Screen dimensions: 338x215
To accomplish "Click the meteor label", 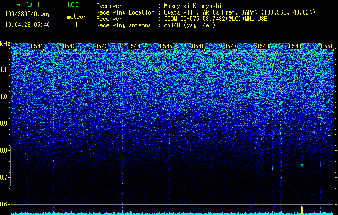I will 76,17.
